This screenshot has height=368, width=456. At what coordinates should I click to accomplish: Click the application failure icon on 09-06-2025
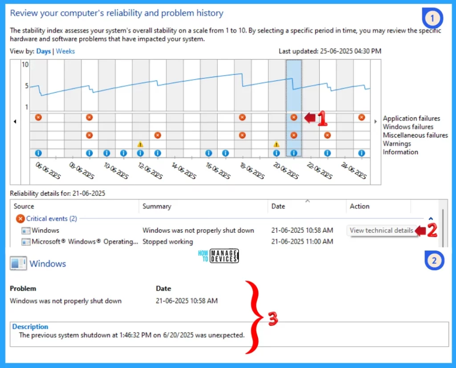(x=89, y=117)
